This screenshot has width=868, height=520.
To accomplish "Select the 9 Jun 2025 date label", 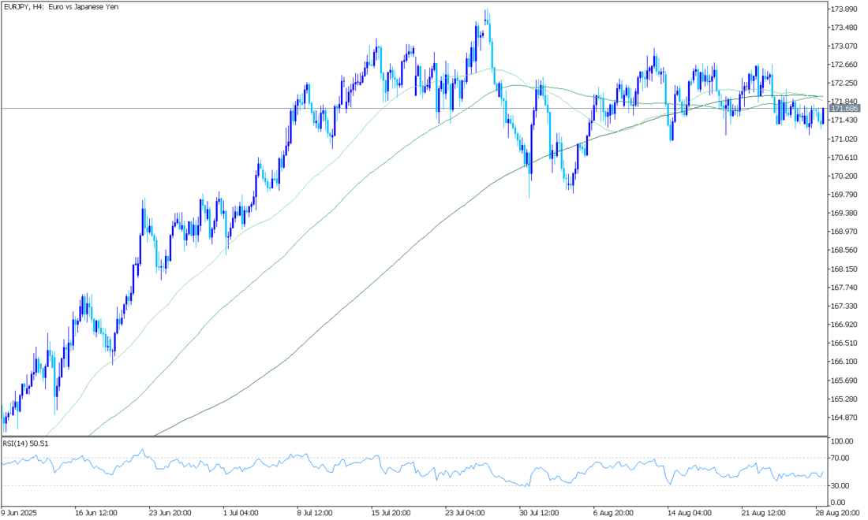I will [21, 511].
